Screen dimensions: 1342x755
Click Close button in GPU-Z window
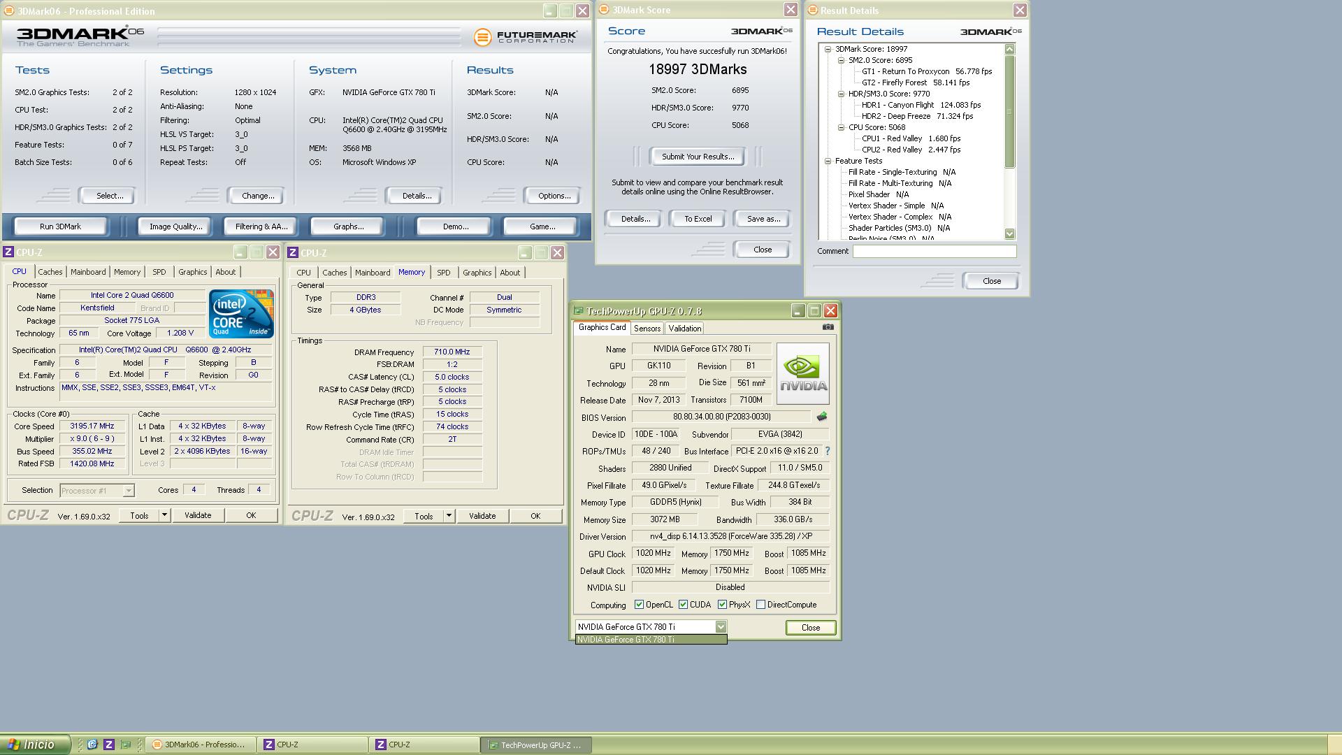(x=811, y=628)
